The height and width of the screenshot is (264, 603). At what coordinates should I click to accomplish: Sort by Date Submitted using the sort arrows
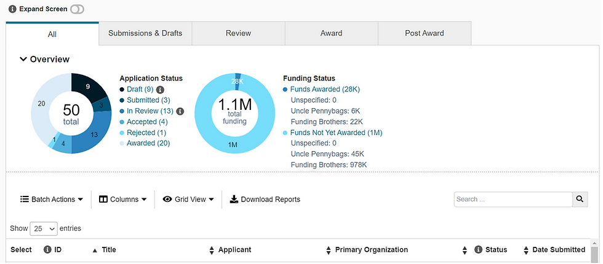click(526, 250)
